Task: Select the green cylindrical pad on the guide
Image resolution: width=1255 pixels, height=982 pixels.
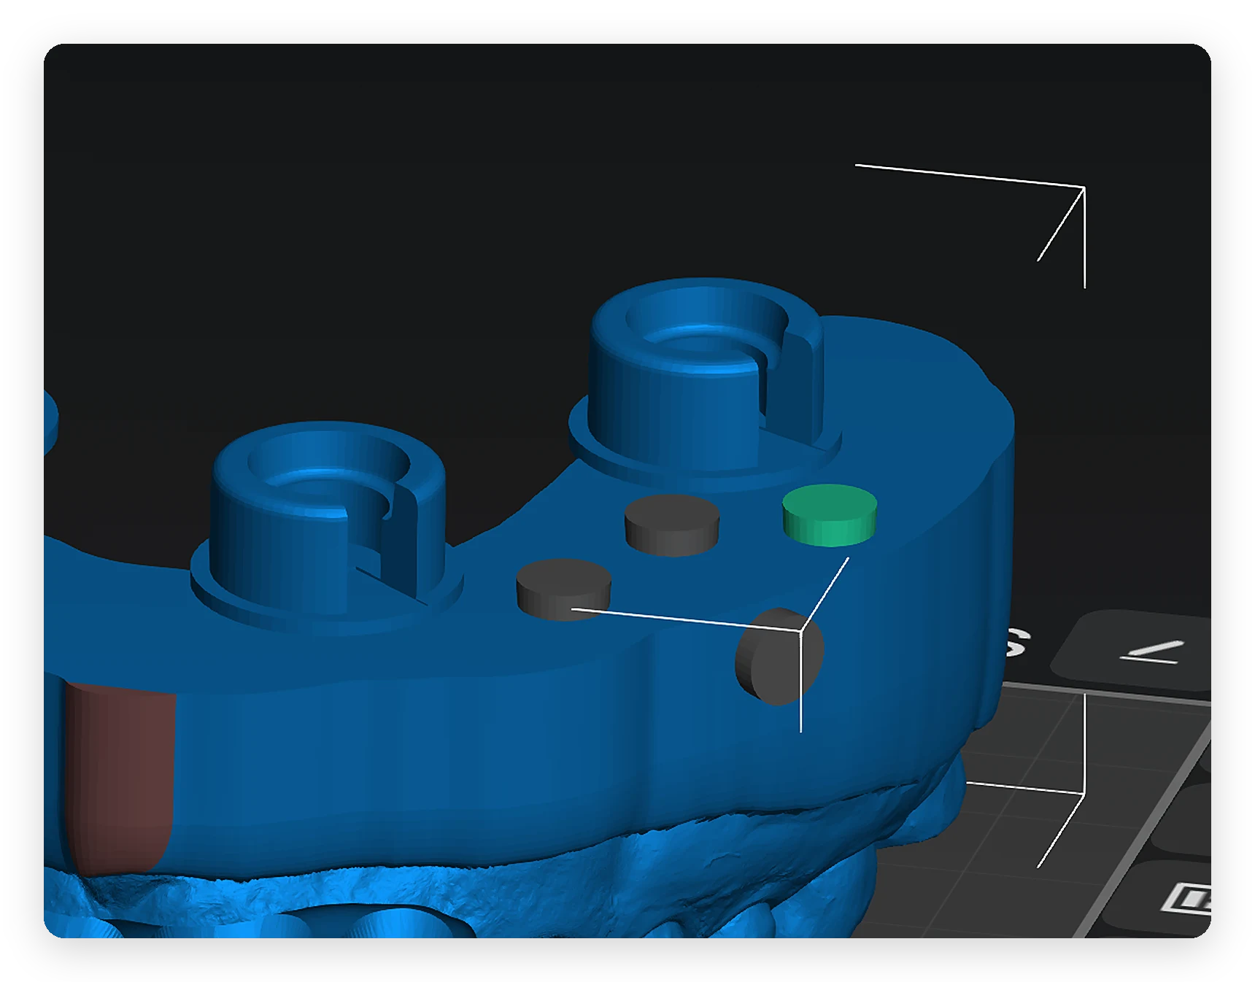Action: coord(830,514)
